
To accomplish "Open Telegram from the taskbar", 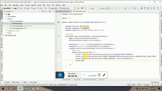I will [x=26, y=88].
